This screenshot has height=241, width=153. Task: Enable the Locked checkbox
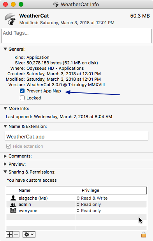[22, 98]
